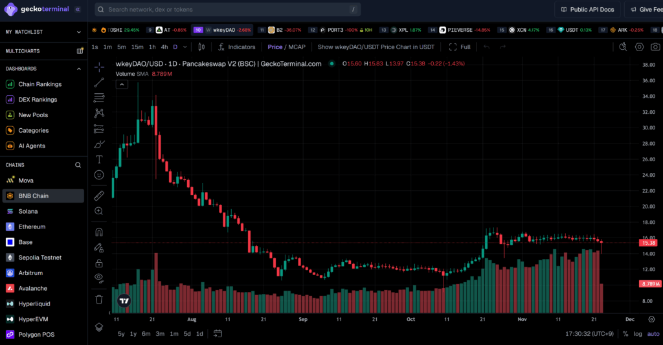The image size is (663, 345).
Task: Open the candlestick chart style icon
Action: 201,47
